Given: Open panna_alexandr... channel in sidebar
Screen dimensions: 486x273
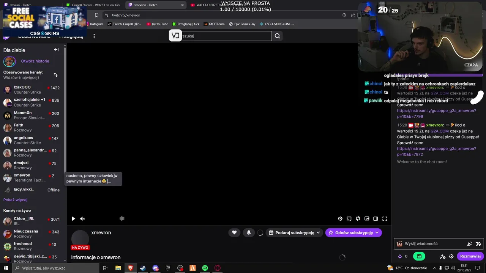Looking at the screenshot, I should coord(32,153).
